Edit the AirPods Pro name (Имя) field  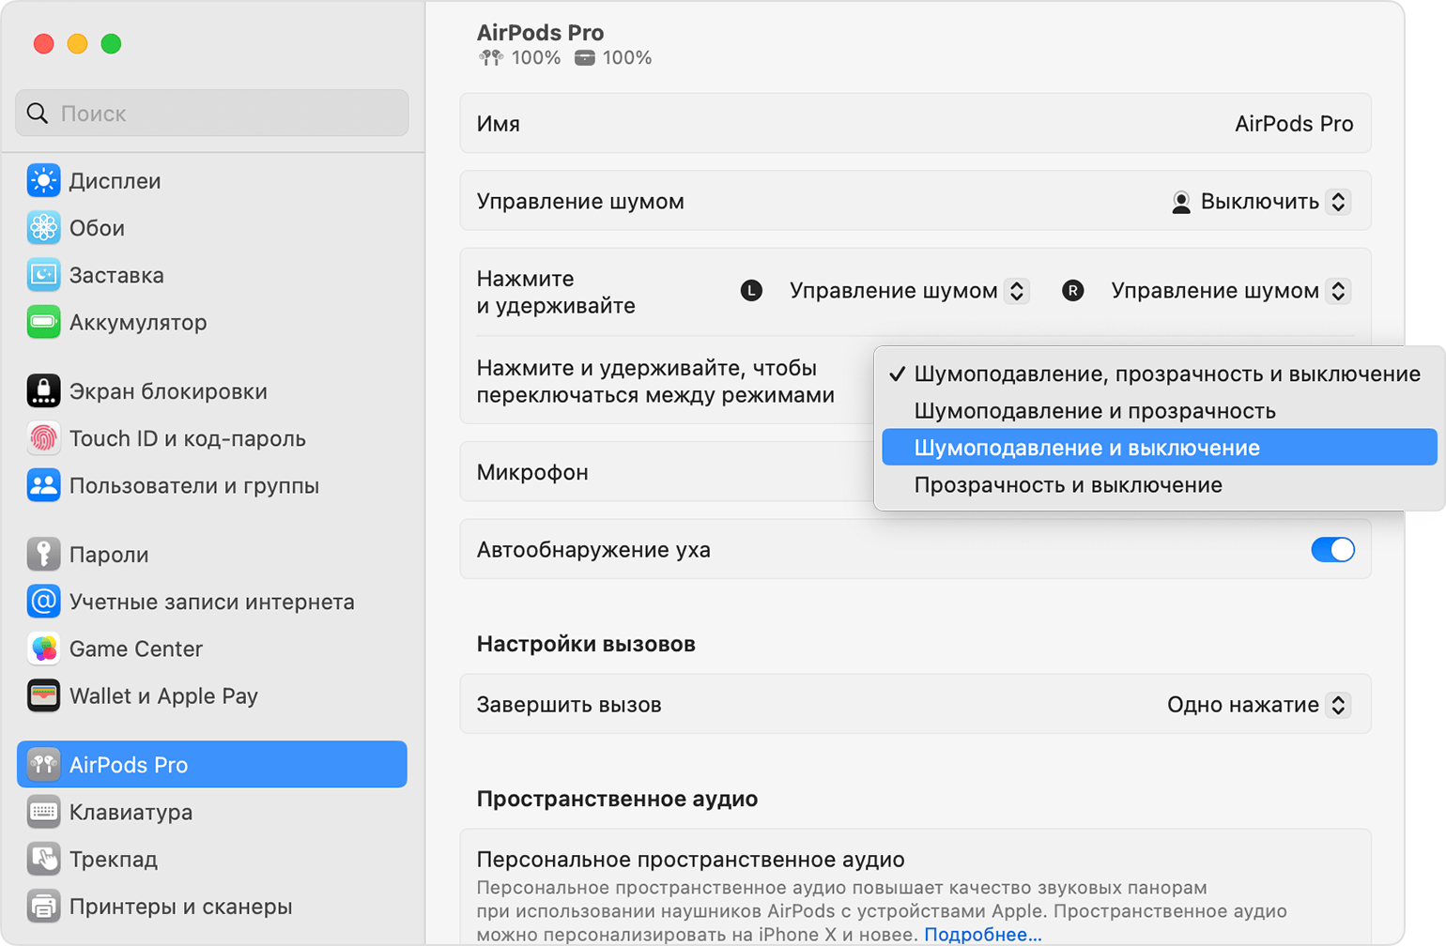(x=1293, y=124)
